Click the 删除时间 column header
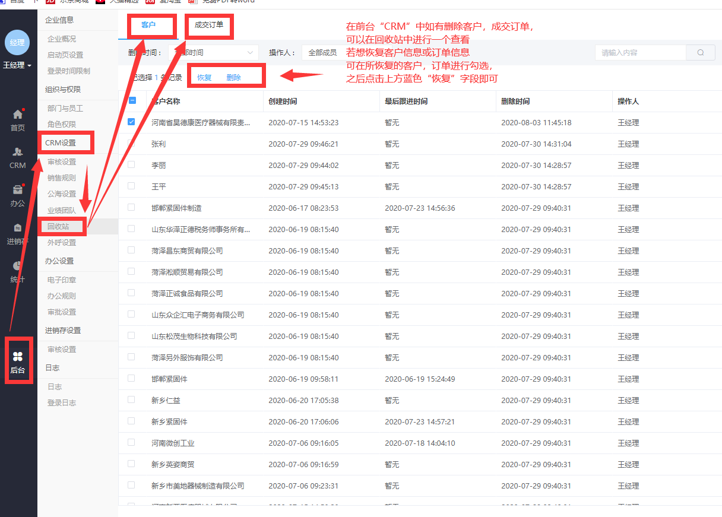Viewport: 722px width, 517px height. tap(515, 101)
